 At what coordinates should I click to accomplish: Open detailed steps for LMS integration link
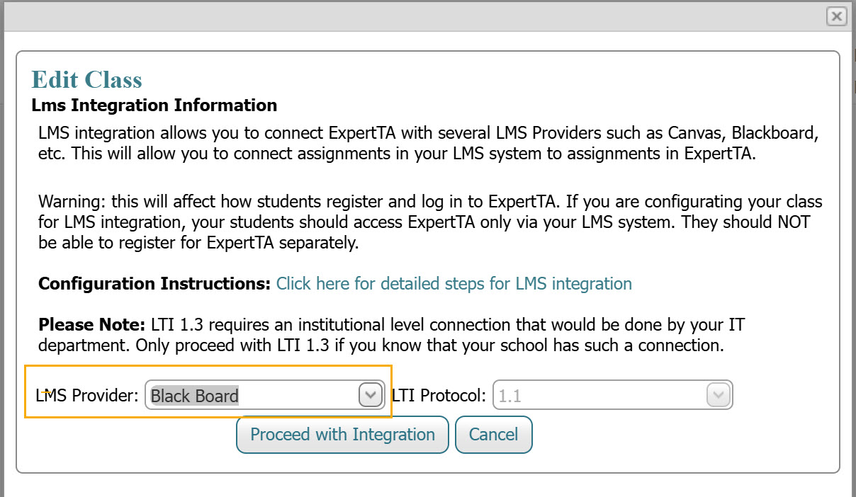click(454, 284)
